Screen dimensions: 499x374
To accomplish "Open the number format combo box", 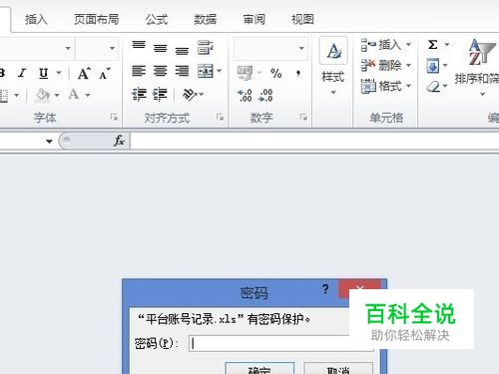I will [270, 49].
